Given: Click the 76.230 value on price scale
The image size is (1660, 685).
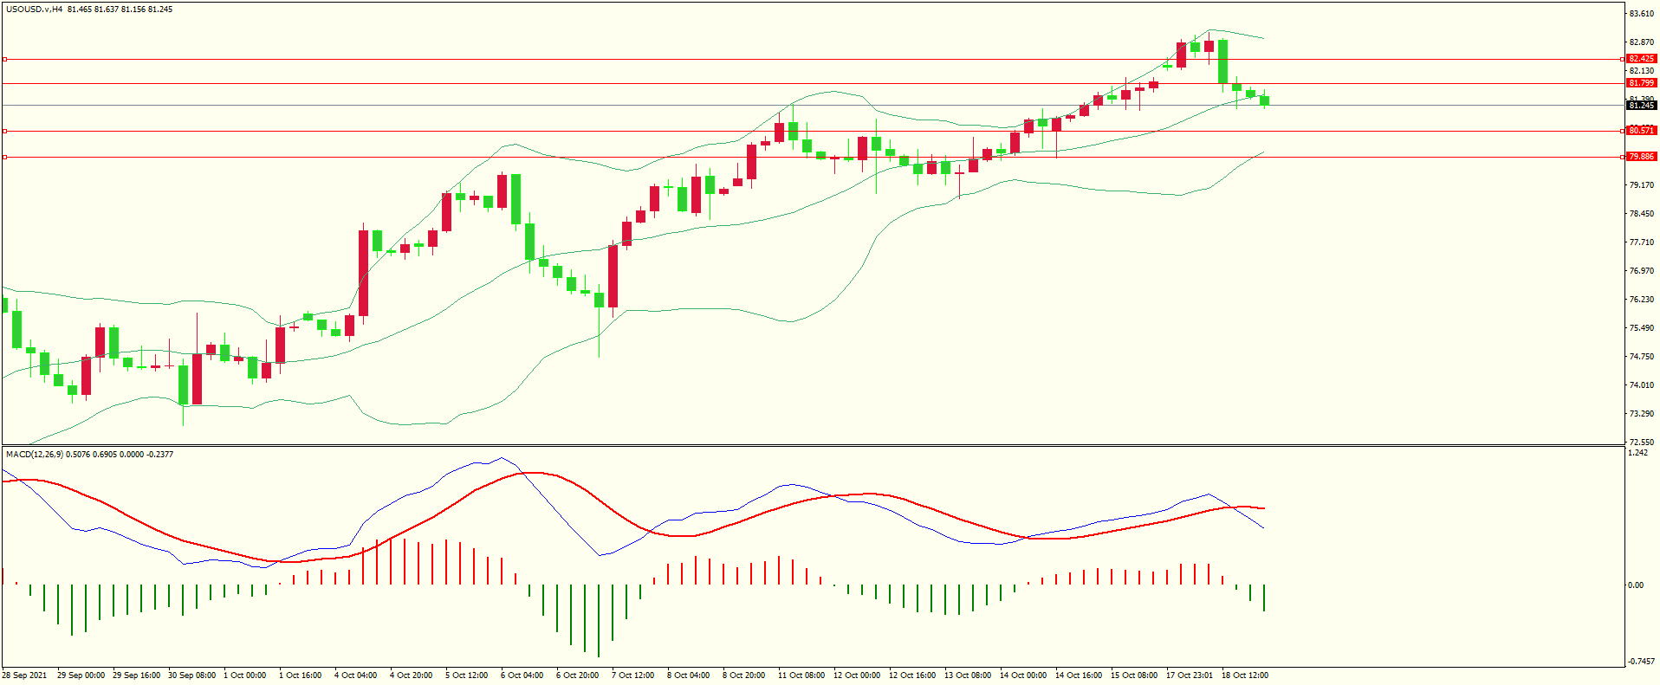Looking at the screenshot, I should pyautogui.click(x=1641, y=300).
